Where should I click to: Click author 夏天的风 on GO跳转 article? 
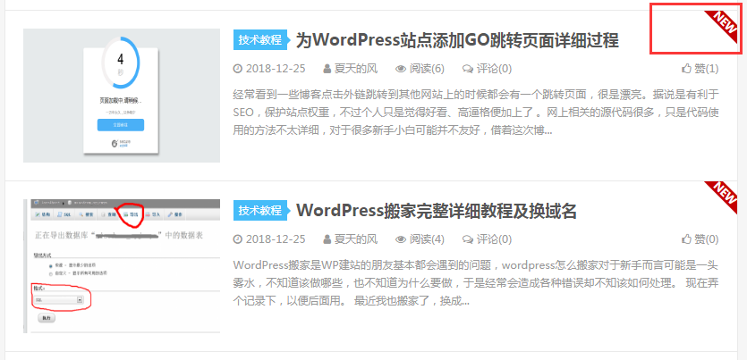[x=350, y=69]
